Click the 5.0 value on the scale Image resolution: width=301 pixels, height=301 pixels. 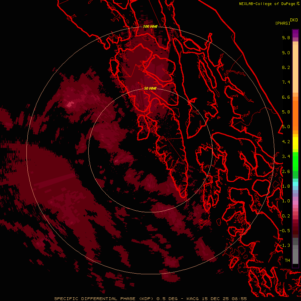coord(286,127)
